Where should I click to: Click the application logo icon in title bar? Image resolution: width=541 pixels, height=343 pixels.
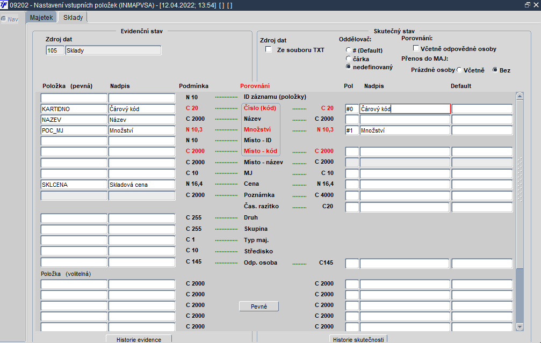click(4, 5)
